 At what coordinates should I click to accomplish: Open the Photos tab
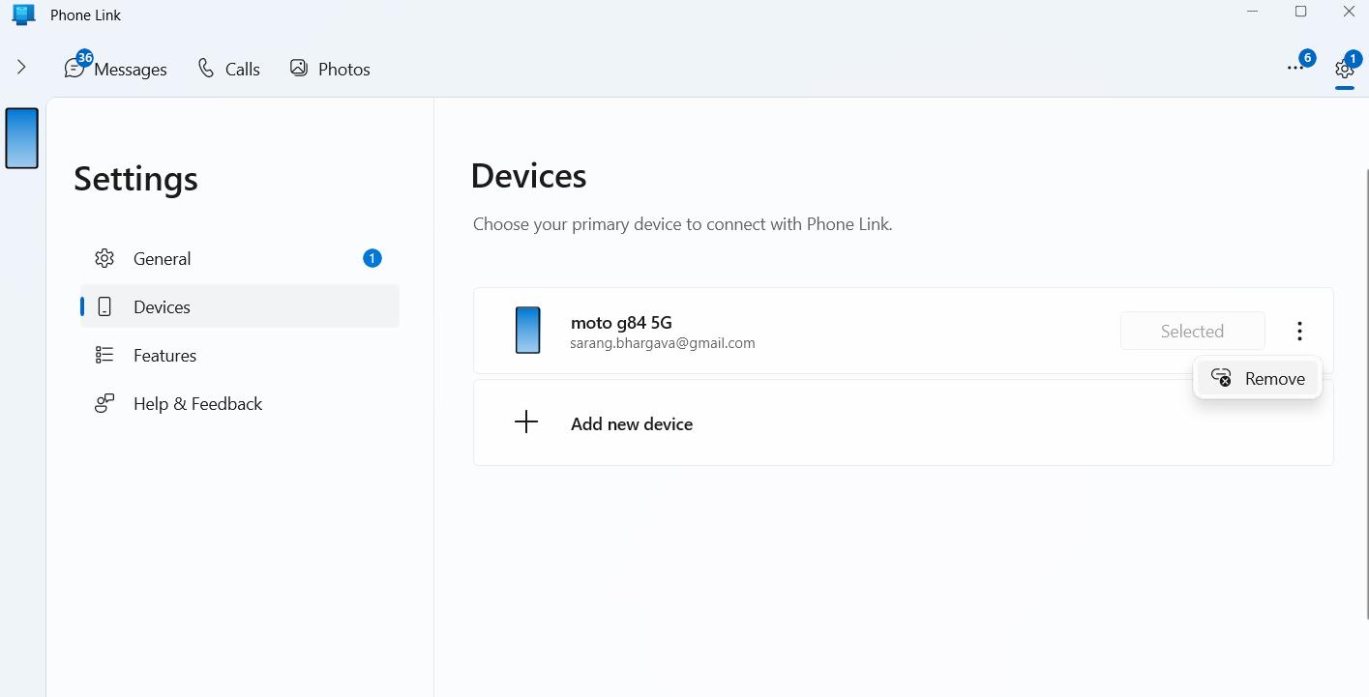pyautogui.click(x=330, y=69)
